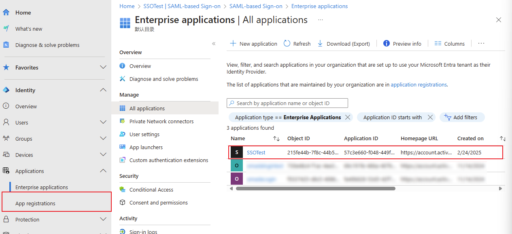
Task: Expand the Favorites section chevron
Action: [x=103, y=67]
